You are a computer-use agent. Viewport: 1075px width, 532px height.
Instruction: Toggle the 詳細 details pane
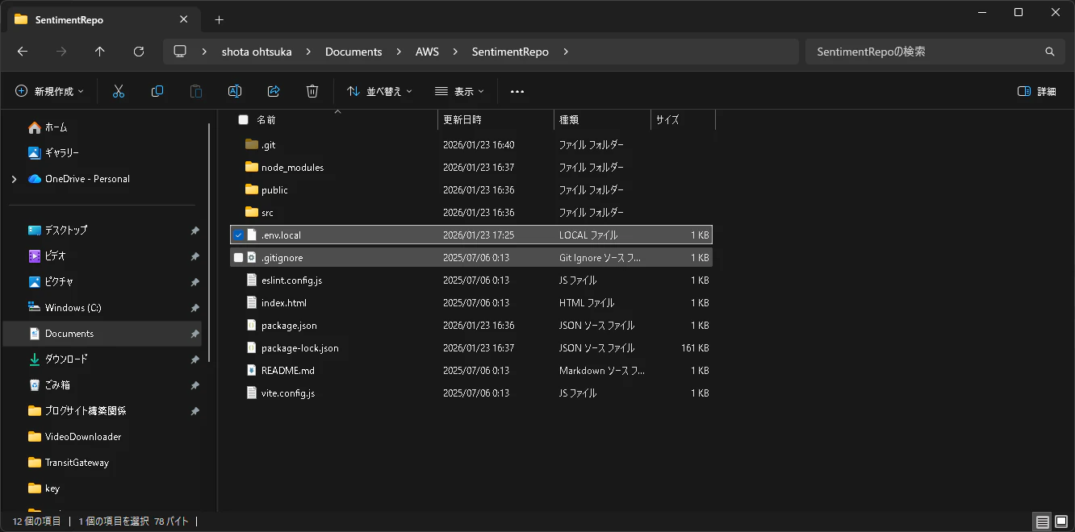[x=1037, y=92]
